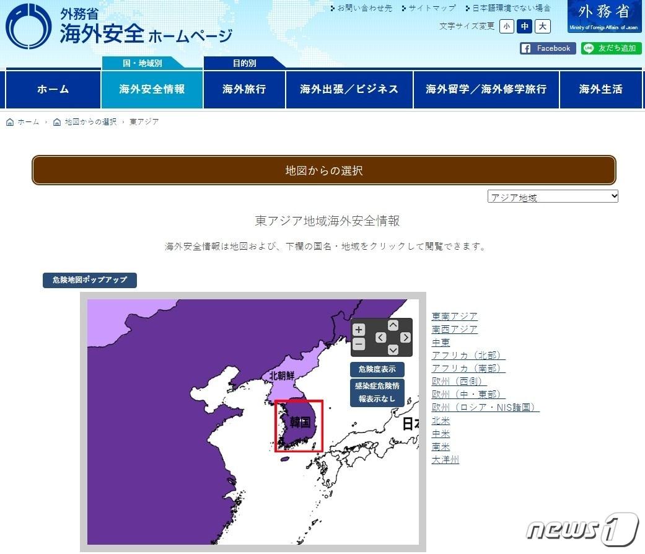This screenshot has height=554, width=645.
Task: Pan the map right with arrow
Action: pyautogui.click(x=405, y=338)
